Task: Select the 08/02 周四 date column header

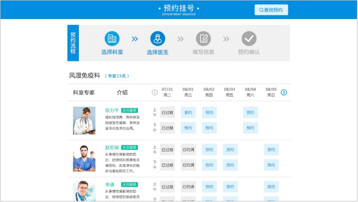Action: [x=209, y=92]
